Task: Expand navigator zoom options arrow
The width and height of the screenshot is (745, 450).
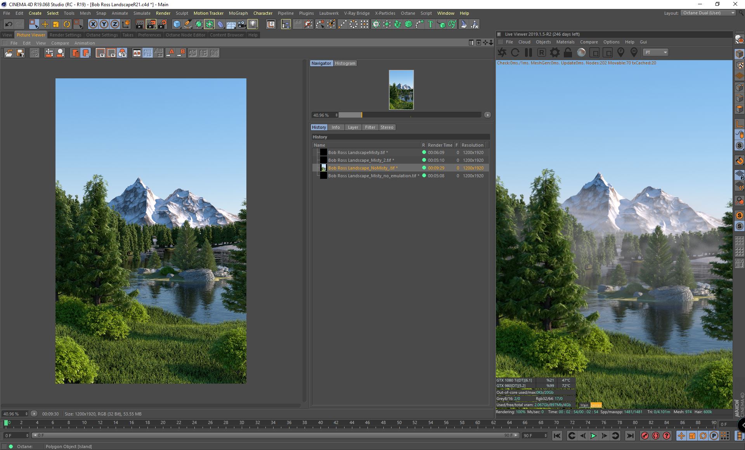Action: [x=487, y=115]
